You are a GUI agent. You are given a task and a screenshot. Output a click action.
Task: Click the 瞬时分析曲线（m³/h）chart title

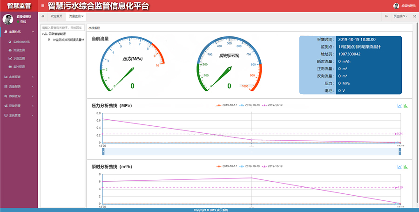pyautogui.click(x=112, y=166)
